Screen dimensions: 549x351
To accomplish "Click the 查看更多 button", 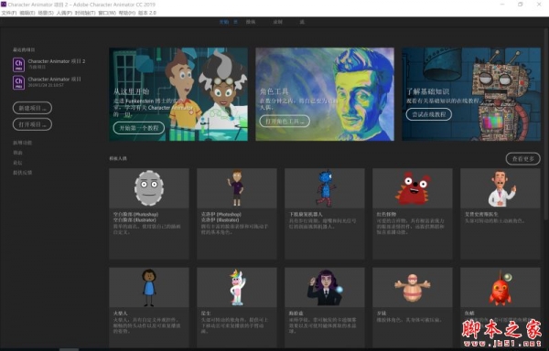I will (523, 159).
